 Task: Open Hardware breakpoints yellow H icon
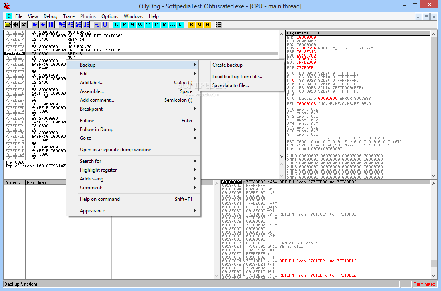pos(207,25)
